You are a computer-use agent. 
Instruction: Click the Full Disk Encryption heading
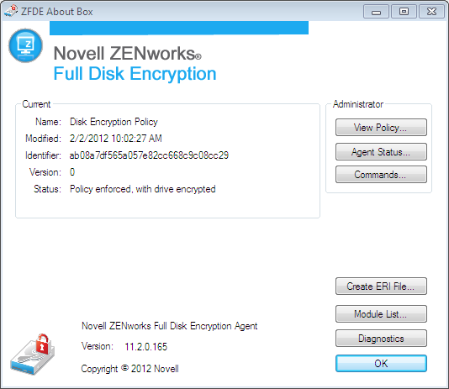click(135, 74)
